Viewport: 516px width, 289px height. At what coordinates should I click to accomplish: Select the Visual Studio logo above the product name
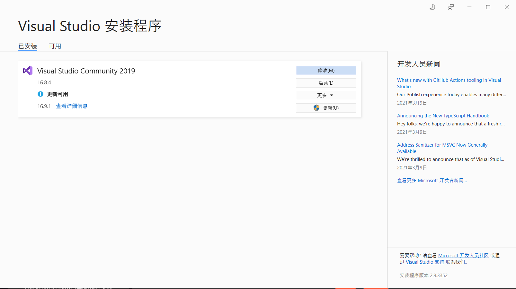(x=27, y=70)
